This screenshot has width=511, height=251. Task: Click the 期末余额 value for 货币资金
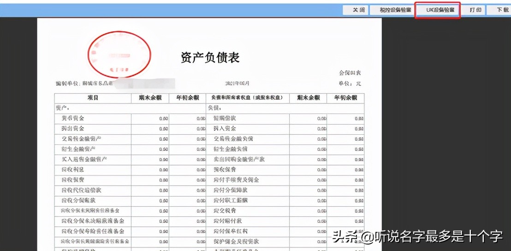[x=164, y=119]
